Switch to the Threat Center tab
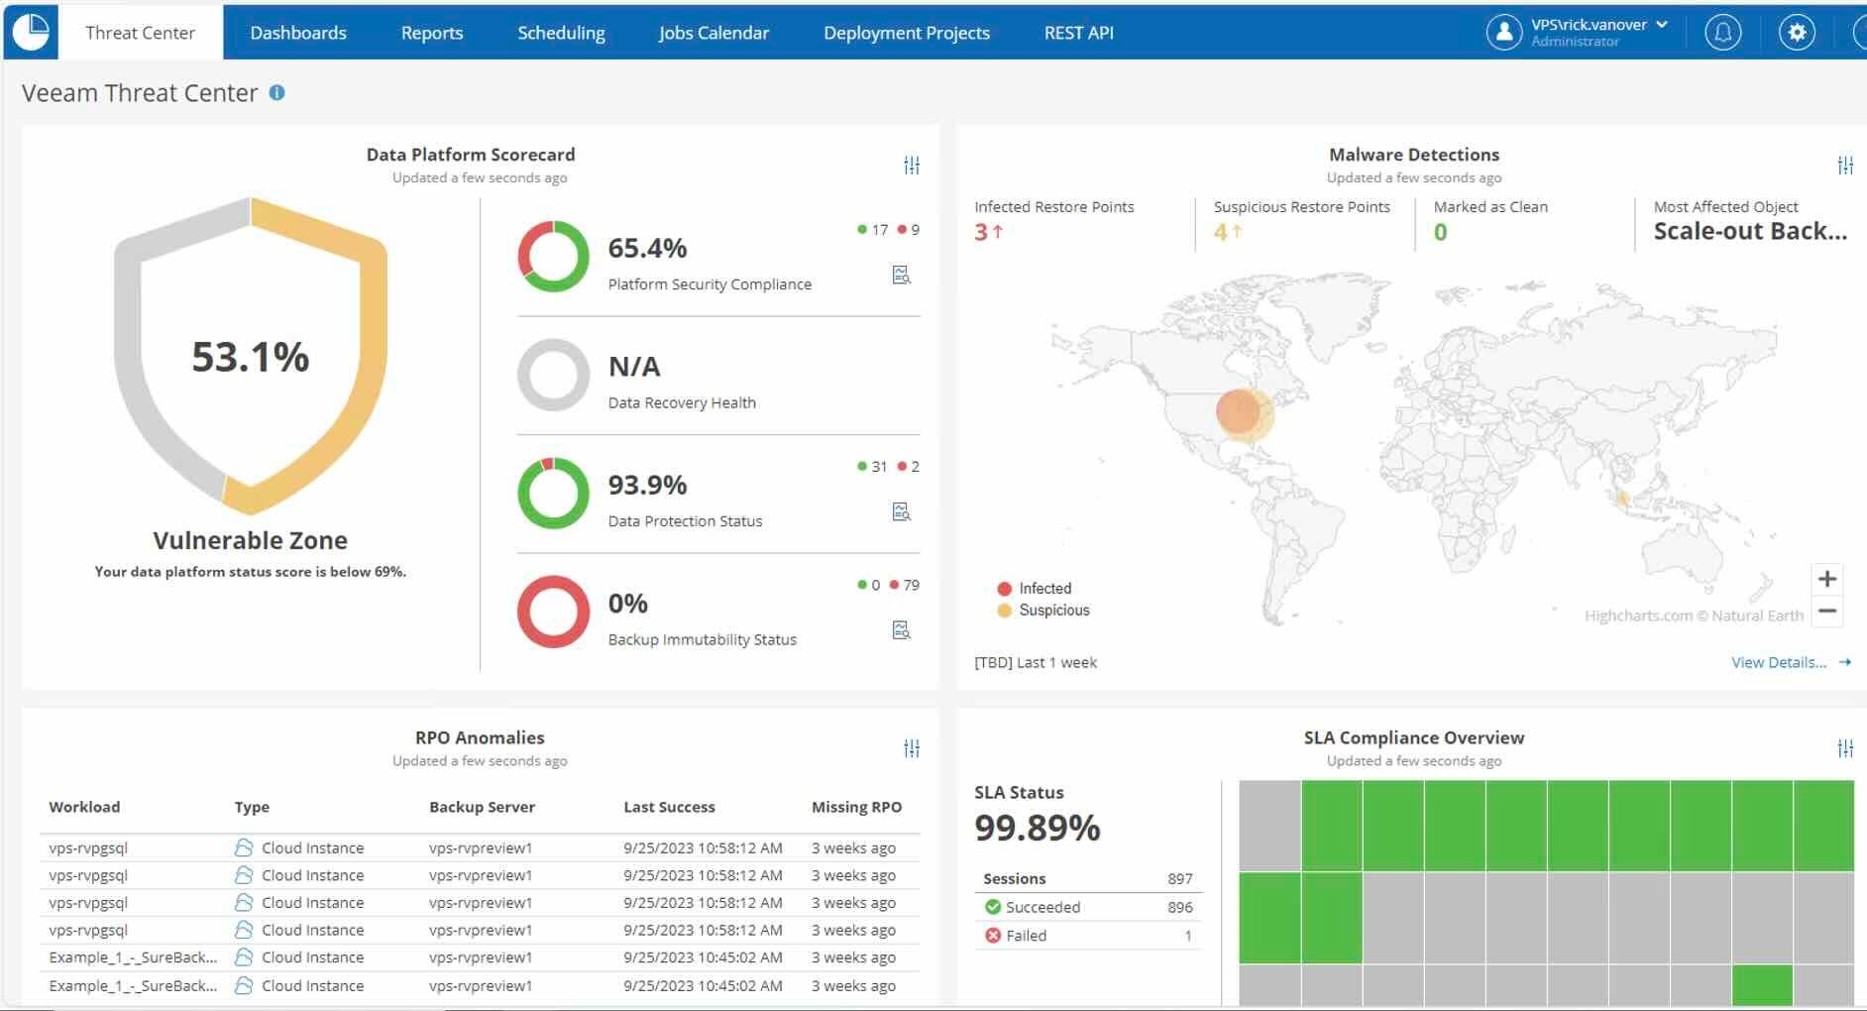 [x=140, y=33]
